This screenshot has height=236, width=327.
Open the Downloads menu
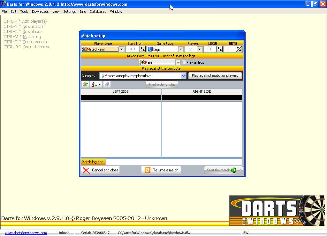coord(40,12)
